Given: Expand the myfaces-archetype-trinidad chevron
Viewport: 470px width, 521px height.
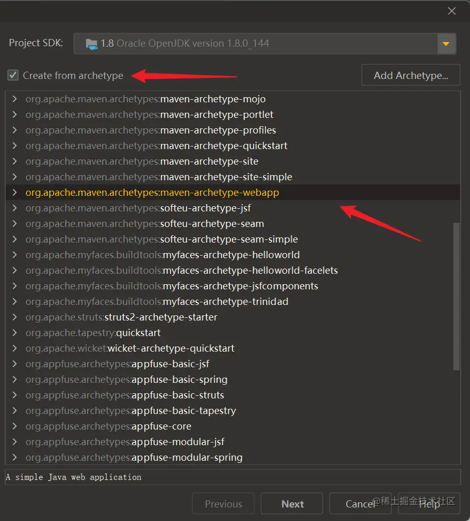Looking at the screenshot, I should (x=15, y=301).
